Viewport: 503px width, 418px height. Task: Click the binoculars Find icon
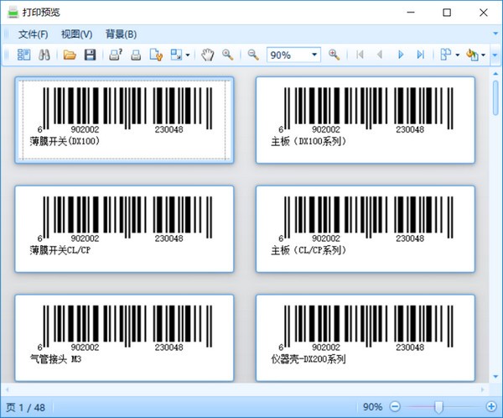point(44,55)
